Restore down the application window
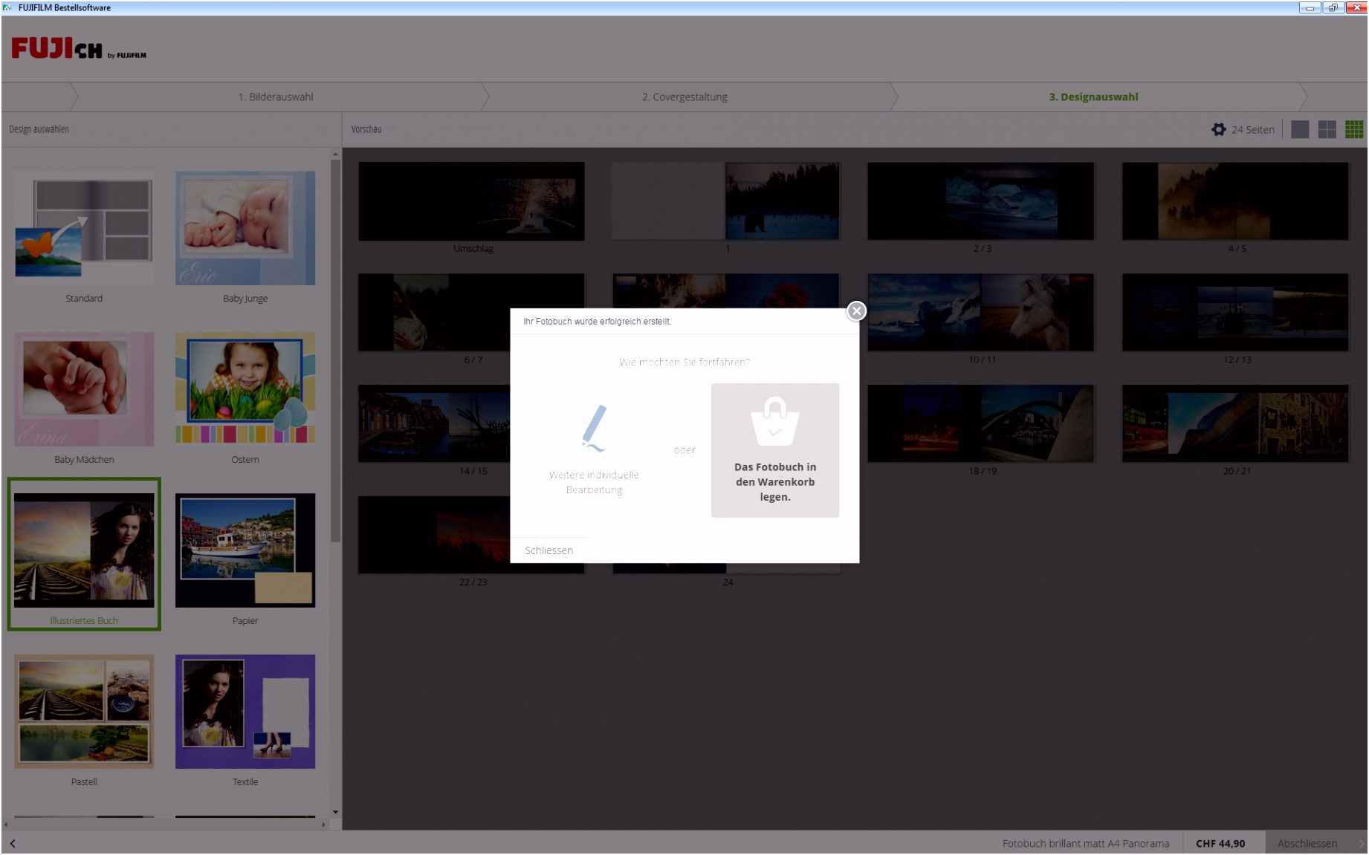 [x=1332, y=7]
